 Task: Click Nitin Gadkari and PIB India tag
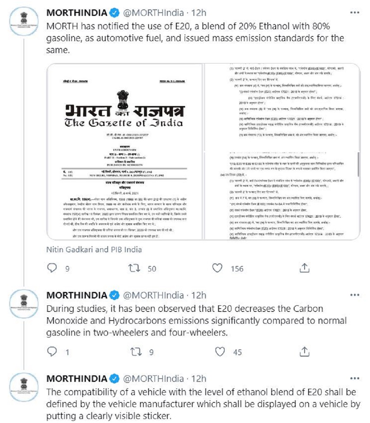pyautogui.click(x=94, y=250)
